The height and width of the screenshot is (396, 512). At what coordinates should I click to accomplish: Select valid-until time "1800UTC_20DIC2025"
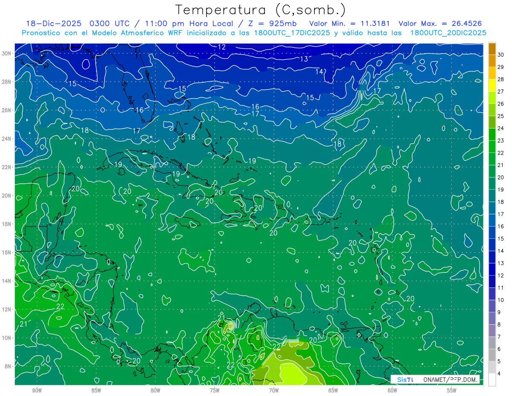pos(448,33)
